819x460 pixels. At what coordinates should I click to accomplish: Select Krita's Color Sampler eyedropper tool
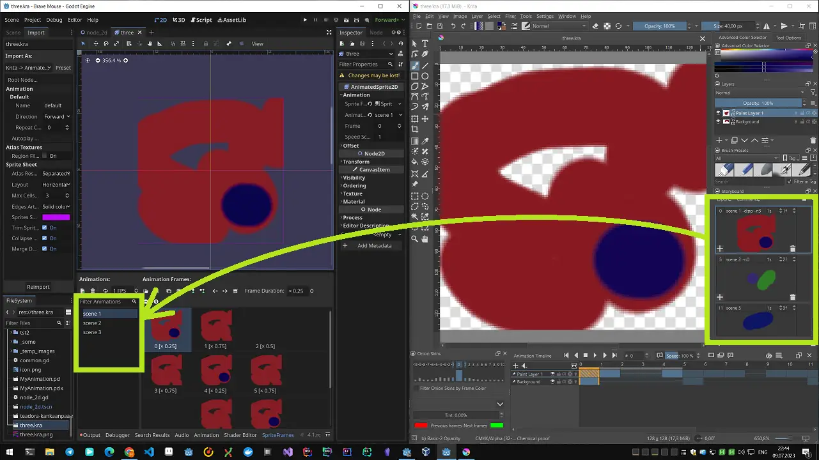(x=425, y=141)
